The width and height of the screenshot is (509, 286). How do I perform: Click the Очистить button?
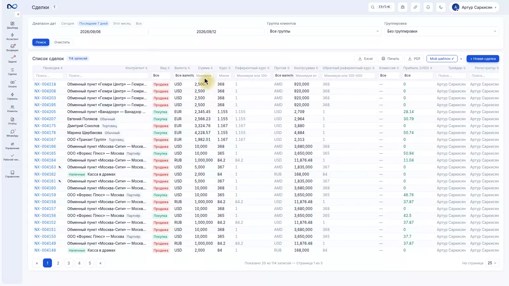[x=62, y=42]
